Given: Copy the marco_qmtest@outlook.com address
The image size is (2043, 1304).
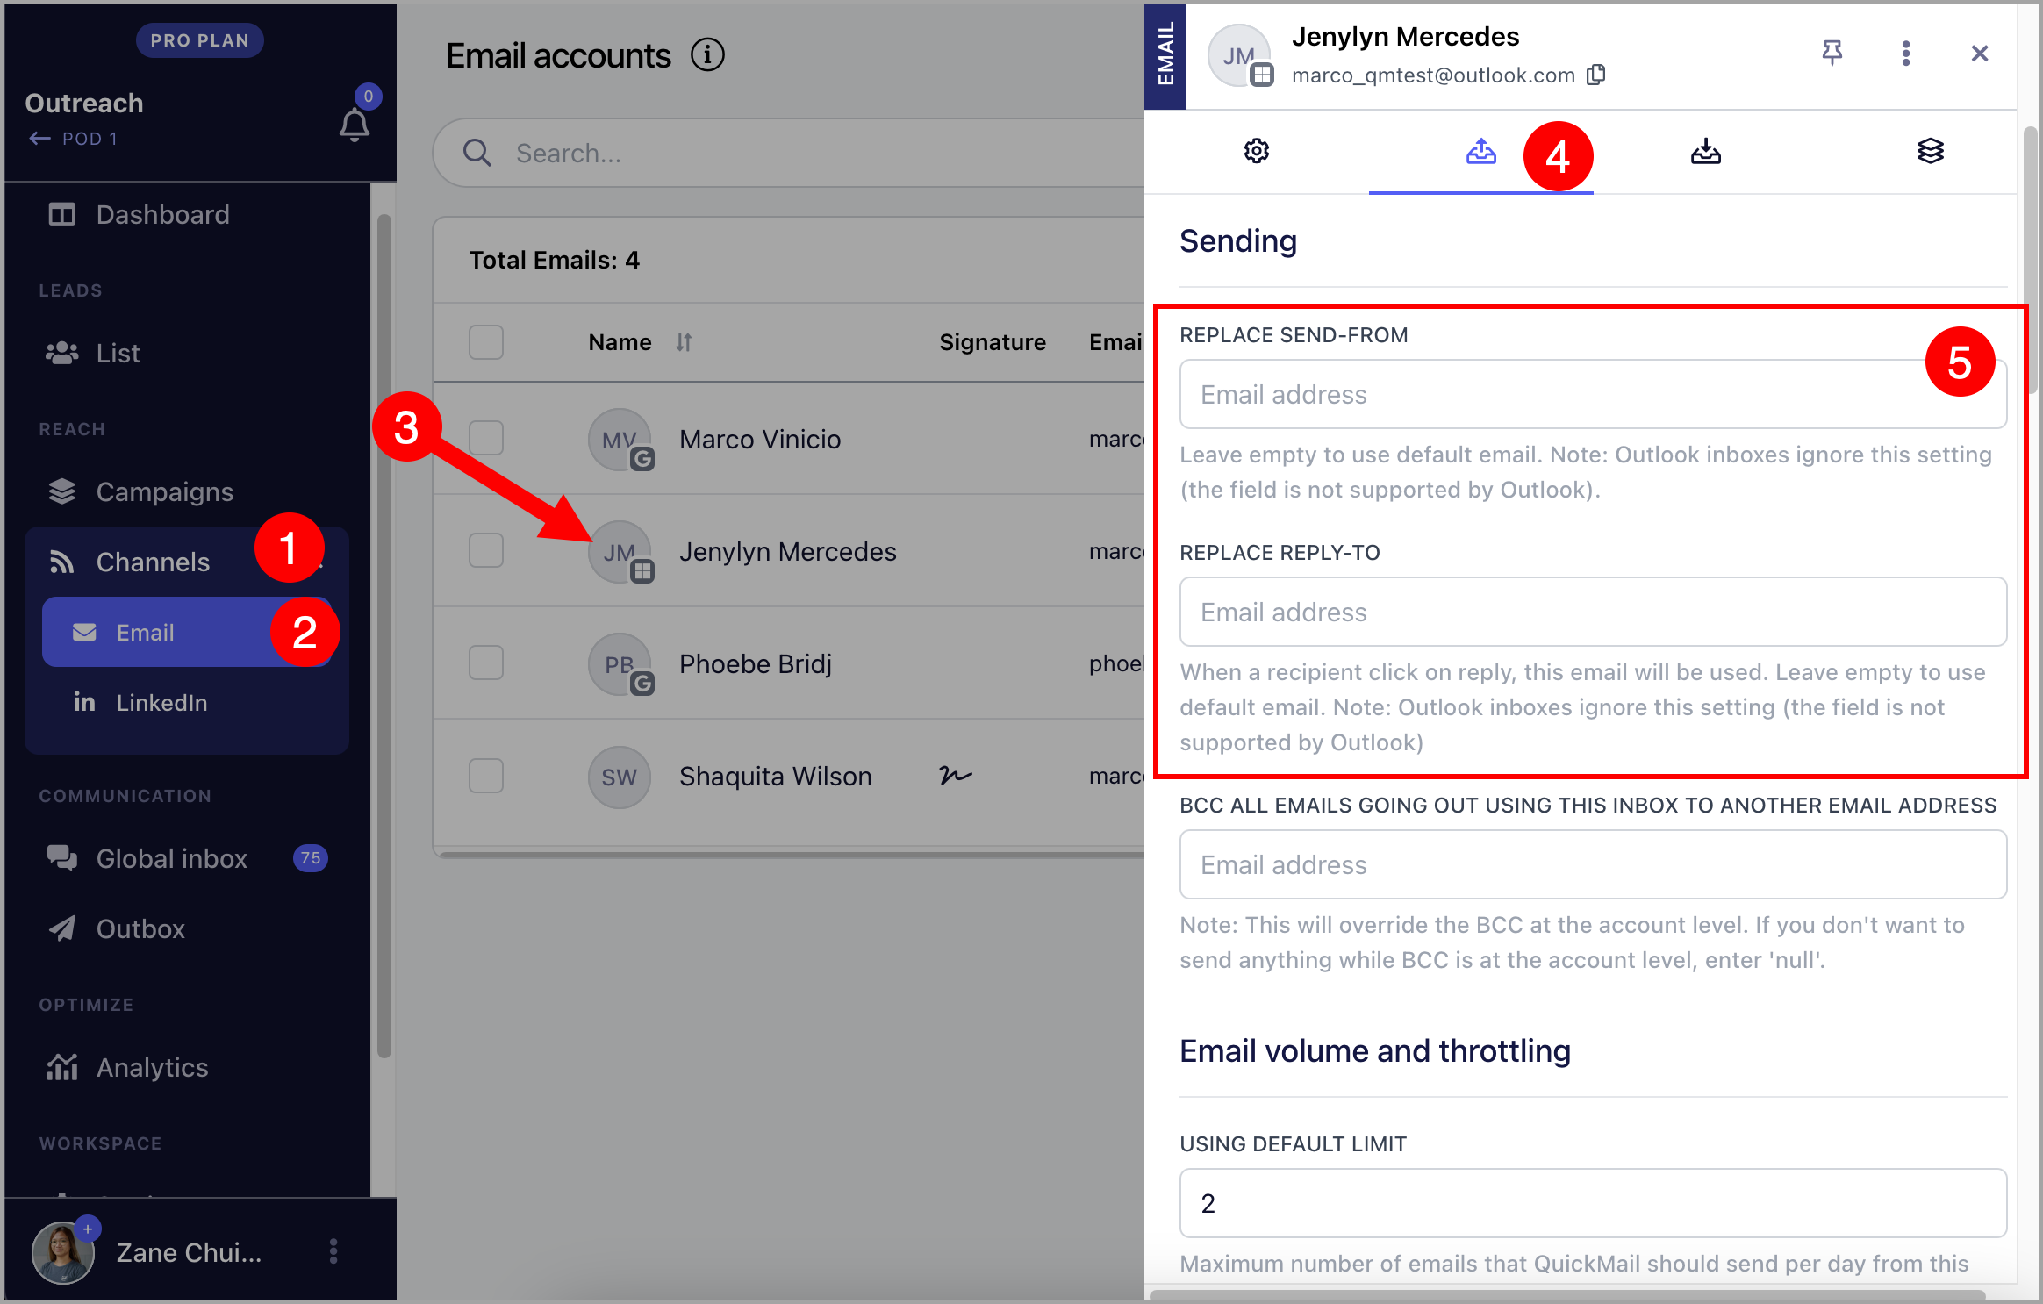Looking at the screenshot, I should 1596,75.
